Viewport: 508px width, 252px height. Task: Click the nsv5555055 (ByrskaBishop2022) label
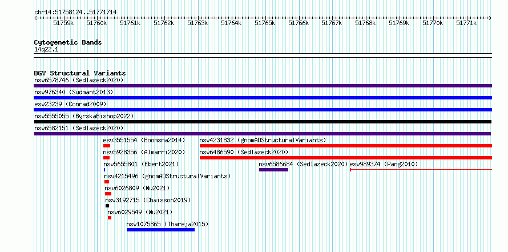pyautogui.click(x=84, y=116)
